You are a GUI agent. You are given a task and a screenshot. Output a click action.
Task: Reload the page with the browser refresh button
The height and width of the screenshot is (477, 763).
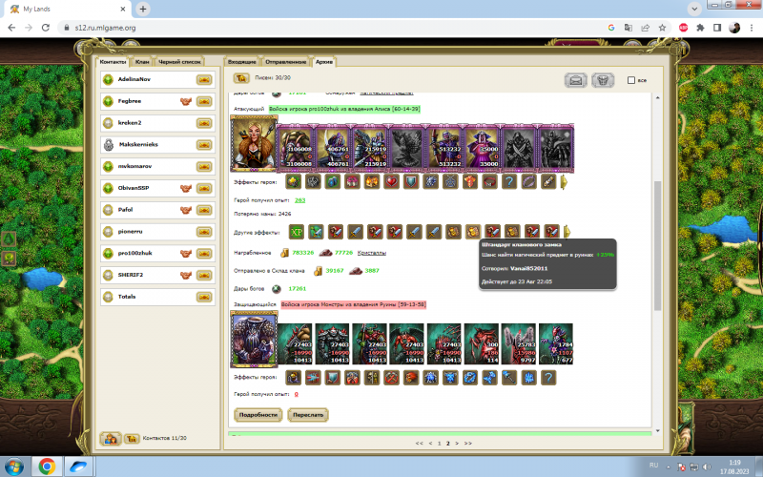(45, 28)
